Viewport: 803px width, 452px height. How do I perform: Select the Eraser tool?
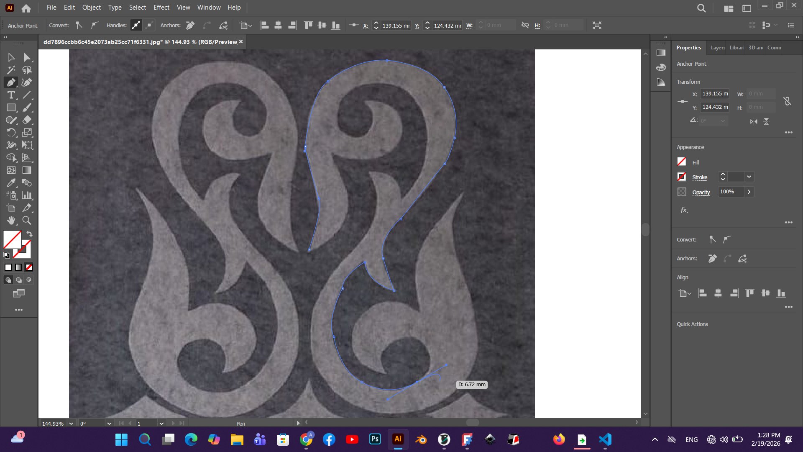(27, 120)
